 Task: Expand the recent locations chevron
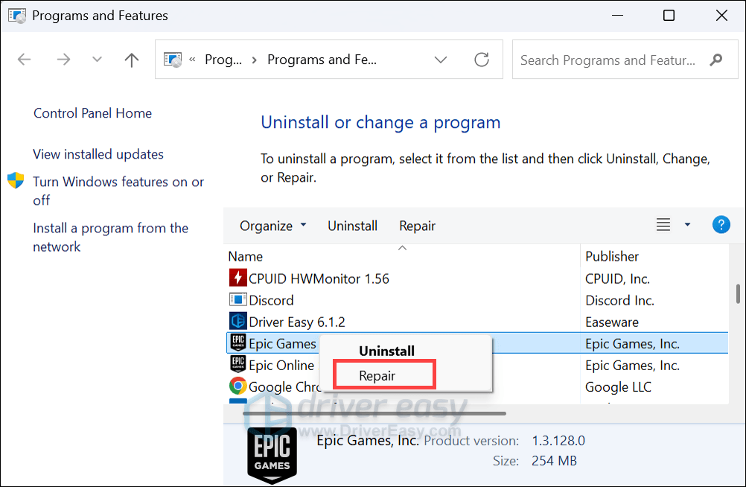click(97, 60)
